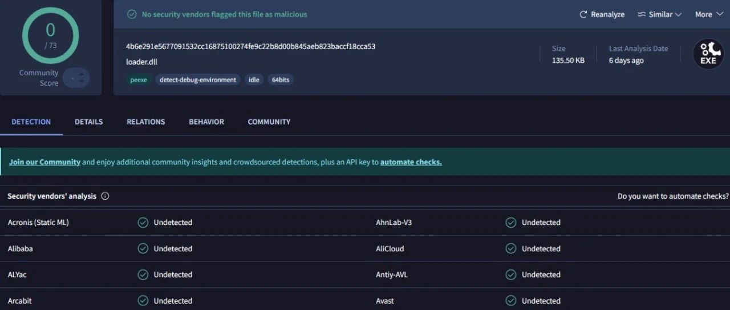Click the loader.dll file name
This screenshot has height=310, width=730.
[x=142, y=61]
